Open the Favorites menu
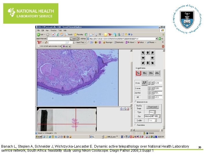The height and width of the screenshot is (156, 208). coord(53,31)
